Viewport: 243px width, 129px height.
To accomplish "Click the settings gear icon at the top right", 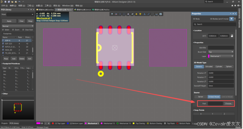I will tap(235, 6).
